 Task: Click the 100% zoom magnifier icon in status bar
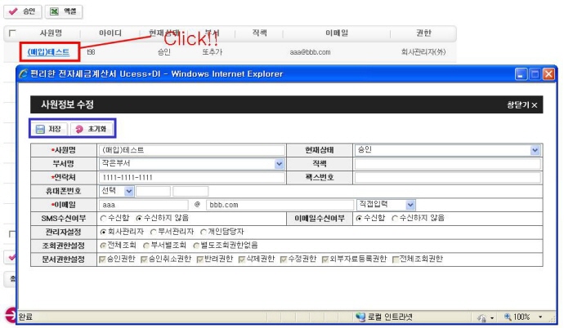(x=508, y=317)
